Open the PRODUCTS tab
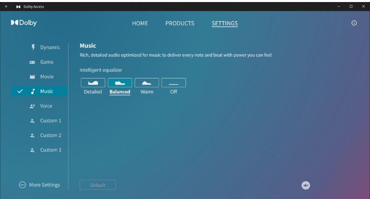The image size is (370, 199). click(180, 23)
